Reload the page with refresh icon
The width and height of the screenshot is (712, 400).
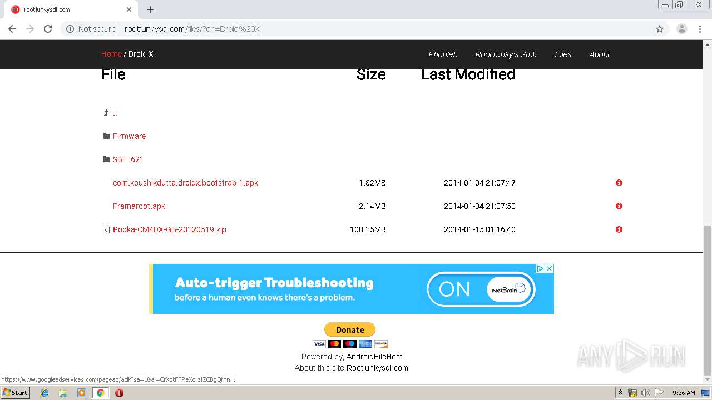[48, 29]
